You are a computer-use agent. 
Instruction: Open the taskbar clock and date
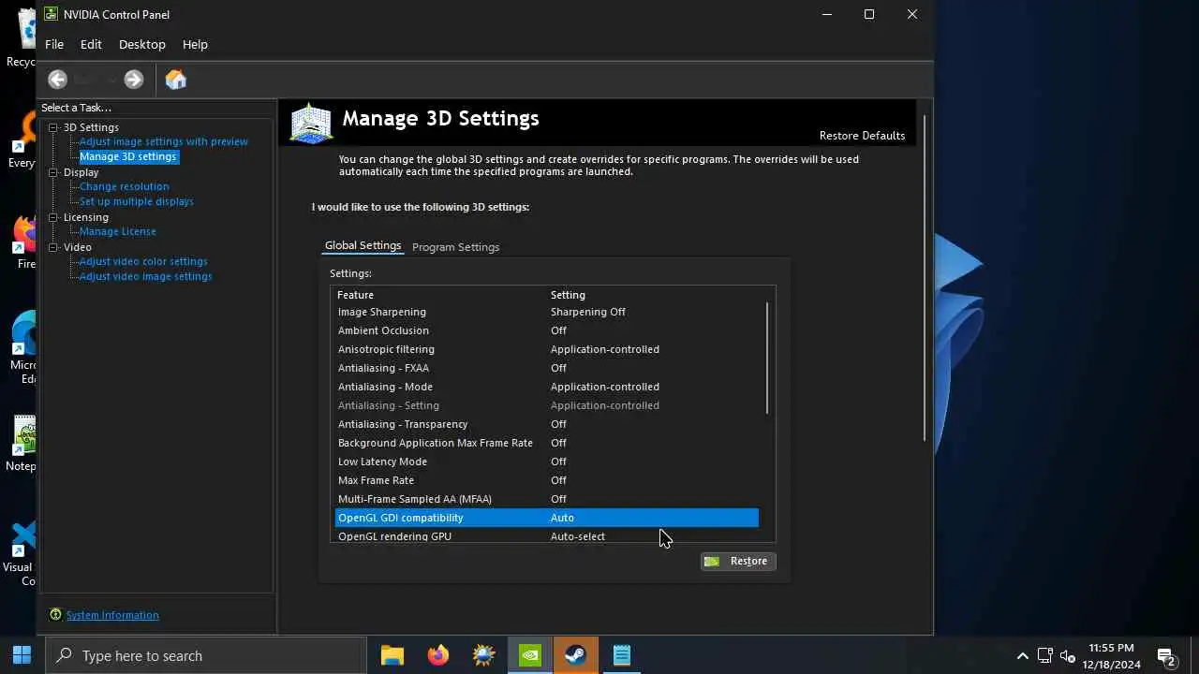1112,655
